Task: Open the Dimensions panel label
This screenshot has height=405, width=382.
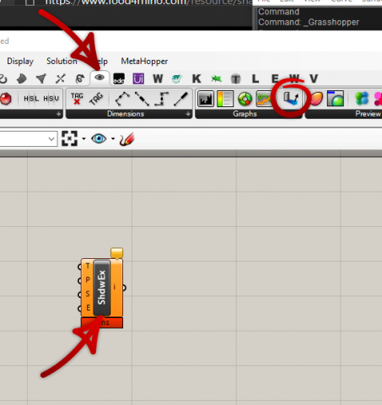Action: [x=126, y=114]
